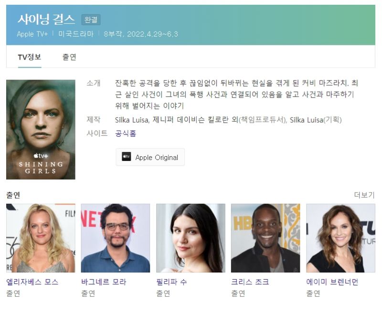Click the 완결 status badge
The width and height of the screenshot is (382, 311).
point(91,20)
